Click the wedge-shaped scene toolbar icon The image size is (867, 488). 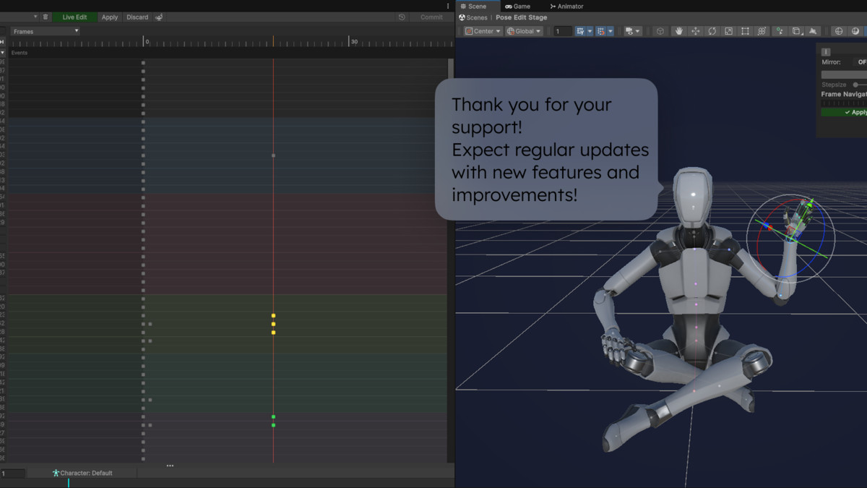pyautogui.click(x=813, y=31)
